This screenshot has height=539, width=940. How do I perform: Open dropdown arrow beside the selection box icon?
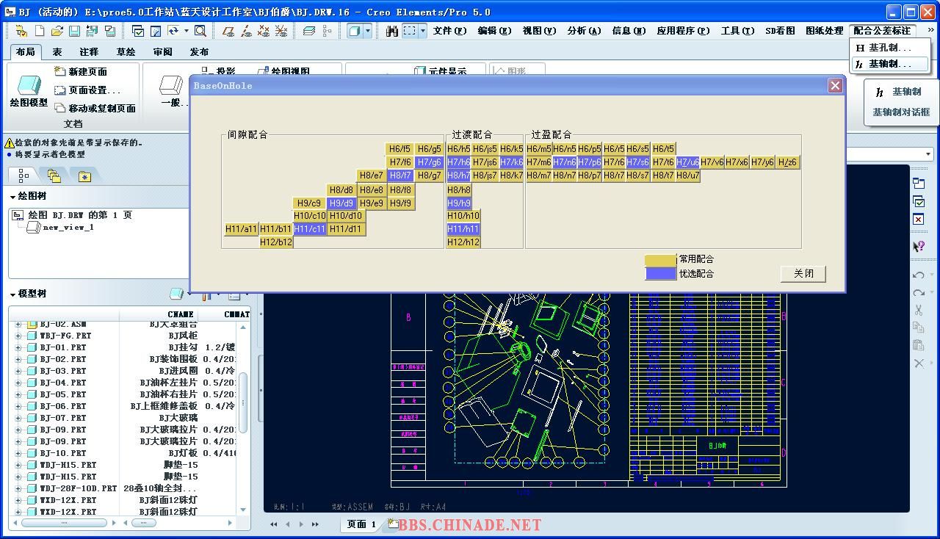pyautogui.click(x=423, y=31)
